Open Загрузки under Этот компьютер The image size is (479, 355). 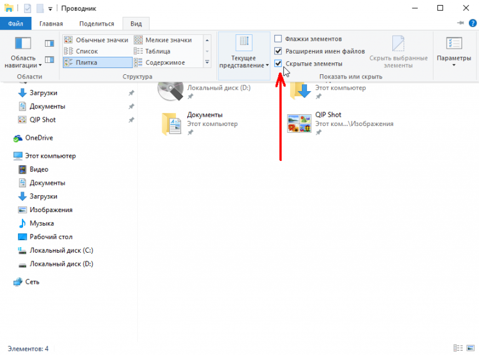tap(44, 196)
